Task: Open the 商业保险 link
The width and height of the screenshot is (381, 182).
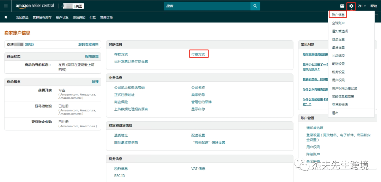Action: pyautogui.click(x=121, y=102)
